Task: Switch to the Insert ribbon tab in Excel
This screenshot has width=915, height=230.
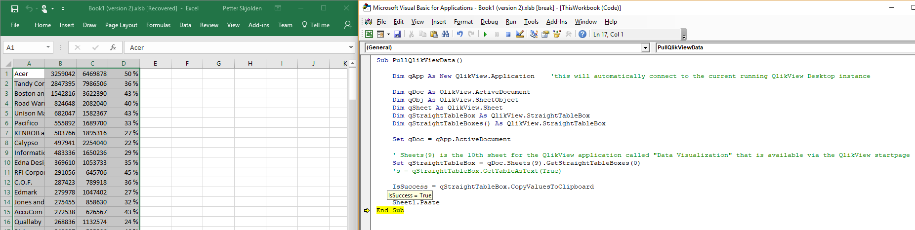Action: click(67, 25)
